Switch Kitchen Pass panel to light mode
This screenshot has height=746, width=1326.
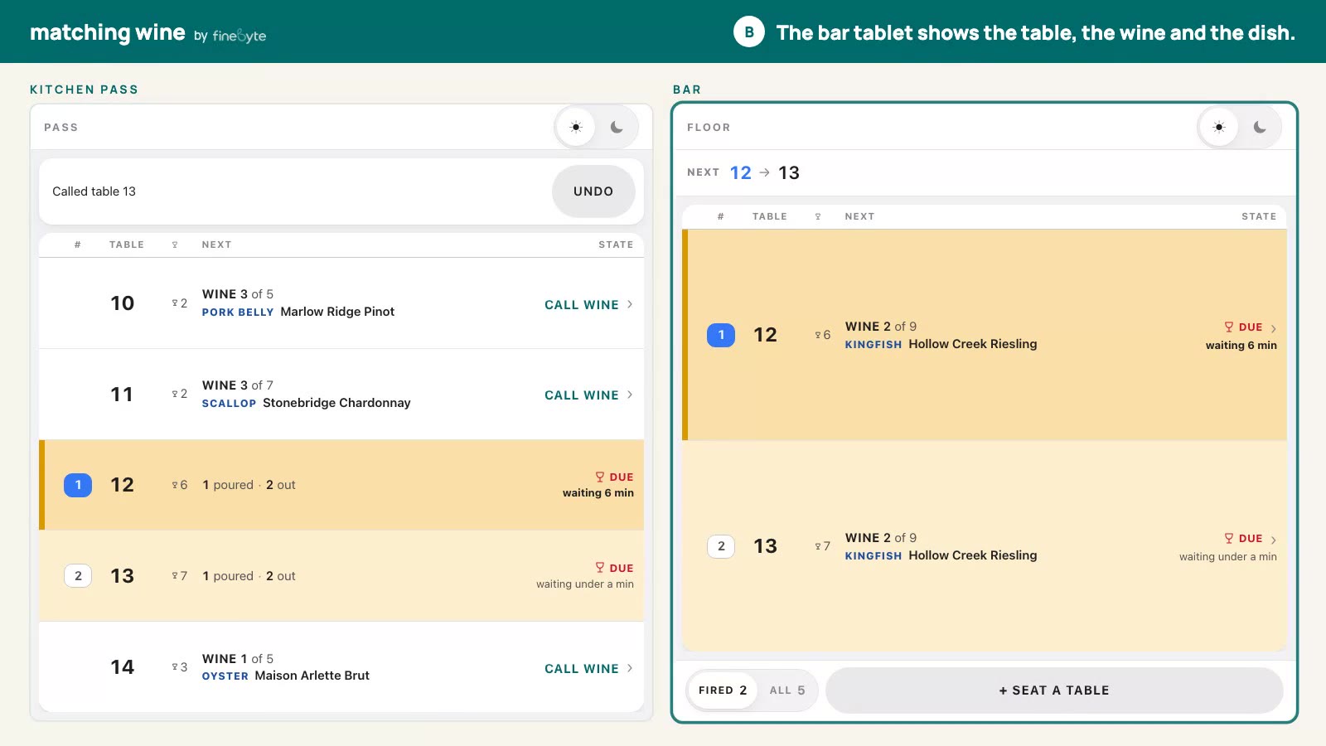tap(576, 127)
